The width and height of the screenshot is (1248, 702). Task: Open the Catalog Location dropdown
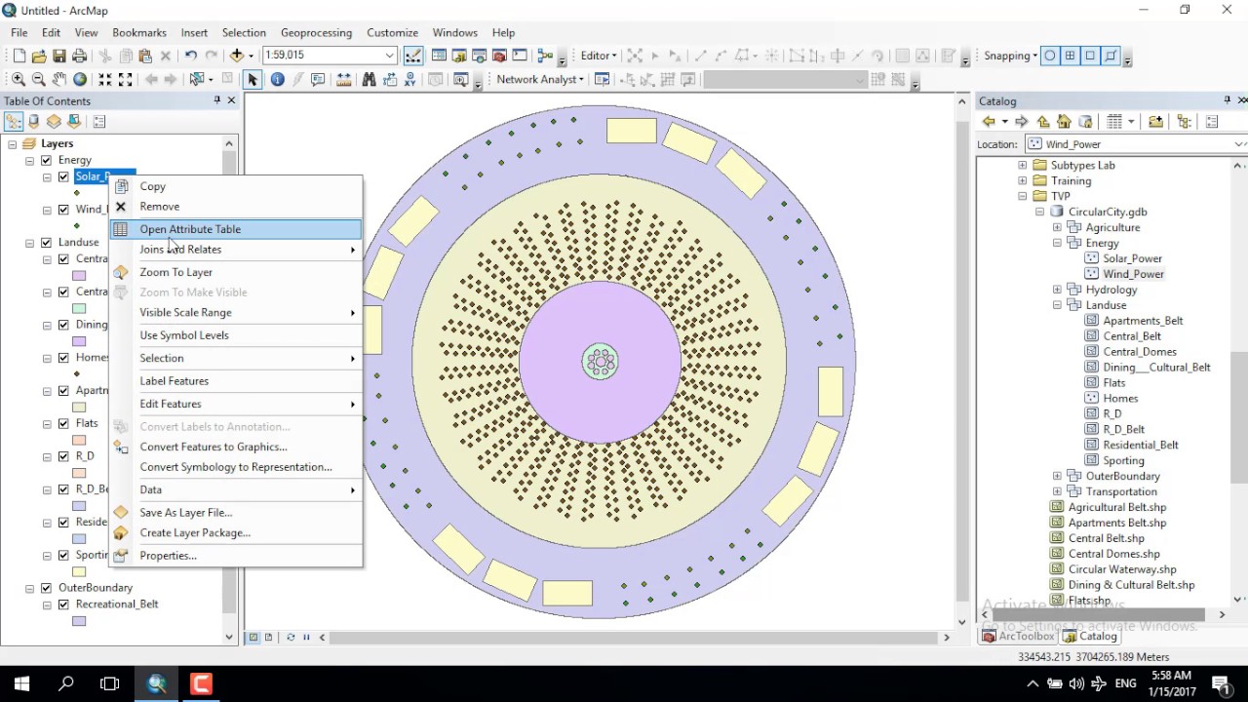[1239, 144]
